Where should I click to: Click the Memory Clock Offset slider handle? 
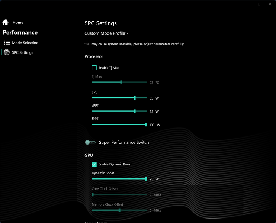(x=119, y=210)
